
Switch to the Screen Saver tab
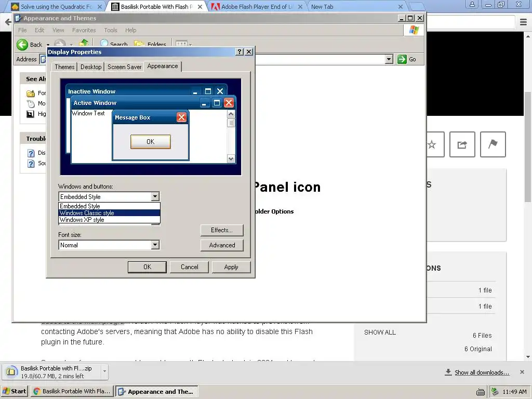click(125, 67)
